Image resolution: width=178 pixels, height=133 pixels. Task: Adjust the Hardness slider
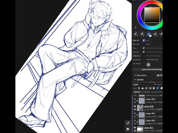pos(154,60)
